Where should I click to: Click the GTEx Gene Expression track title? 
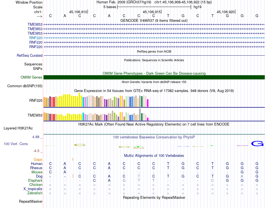154,91
